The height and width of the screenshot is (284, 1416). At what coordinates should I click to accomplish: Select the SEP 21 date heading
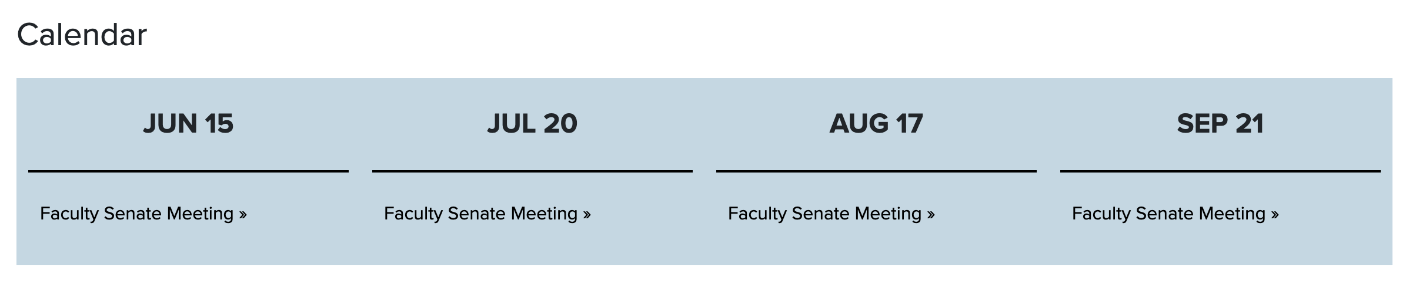click(1220, 124)
